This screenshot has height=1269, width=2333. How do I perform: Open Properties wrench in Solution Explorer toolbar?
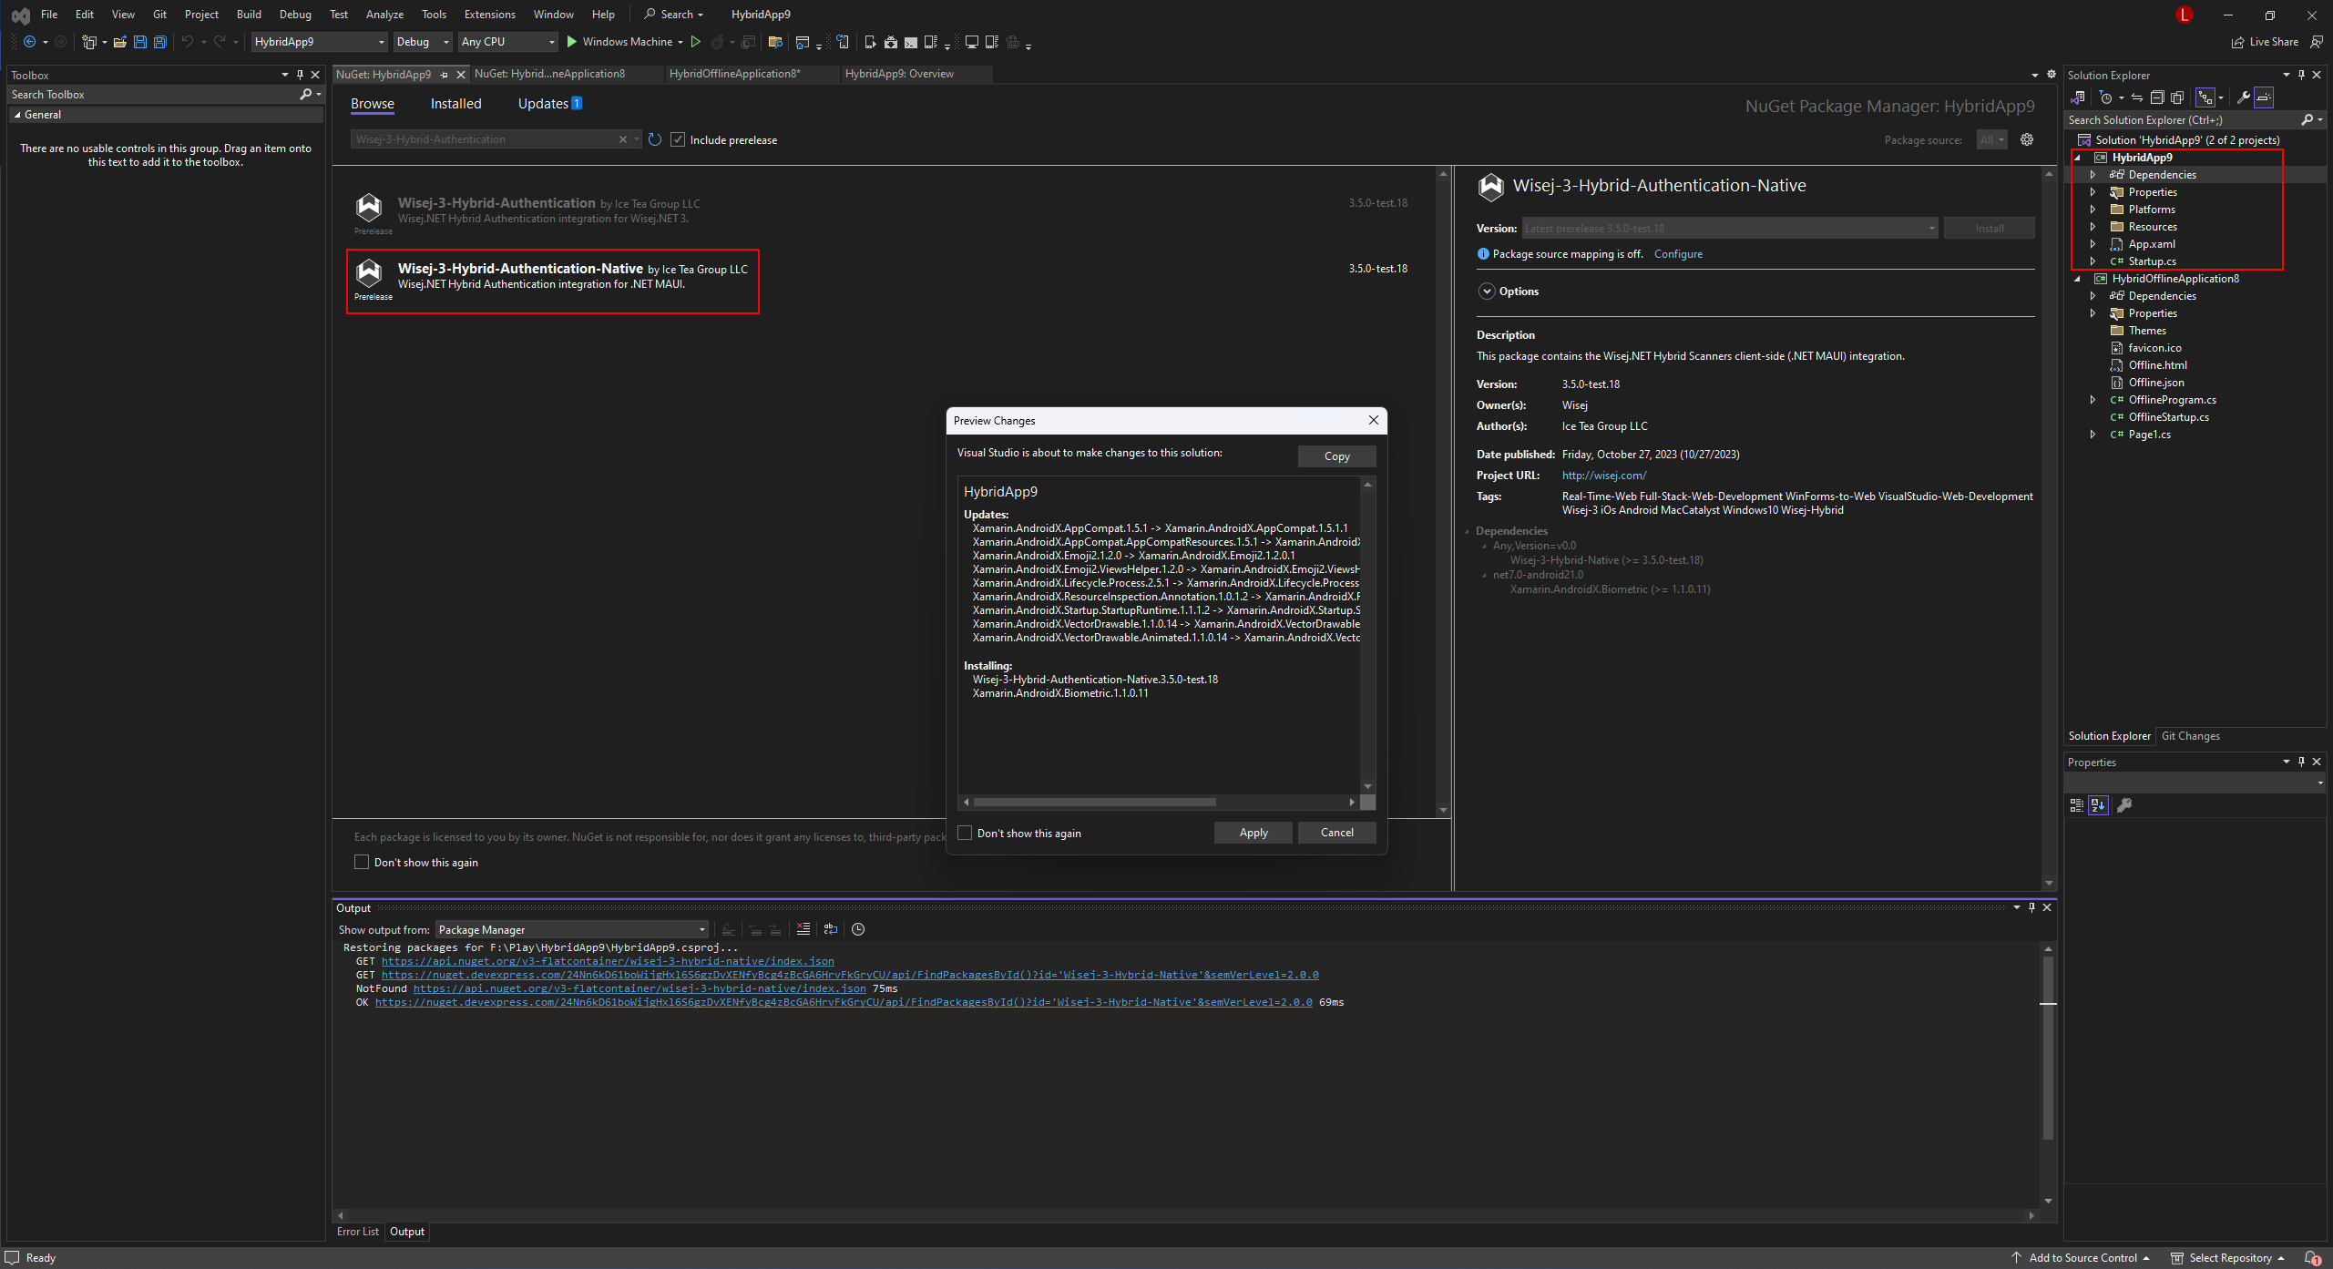click(x=2244, y=97)
